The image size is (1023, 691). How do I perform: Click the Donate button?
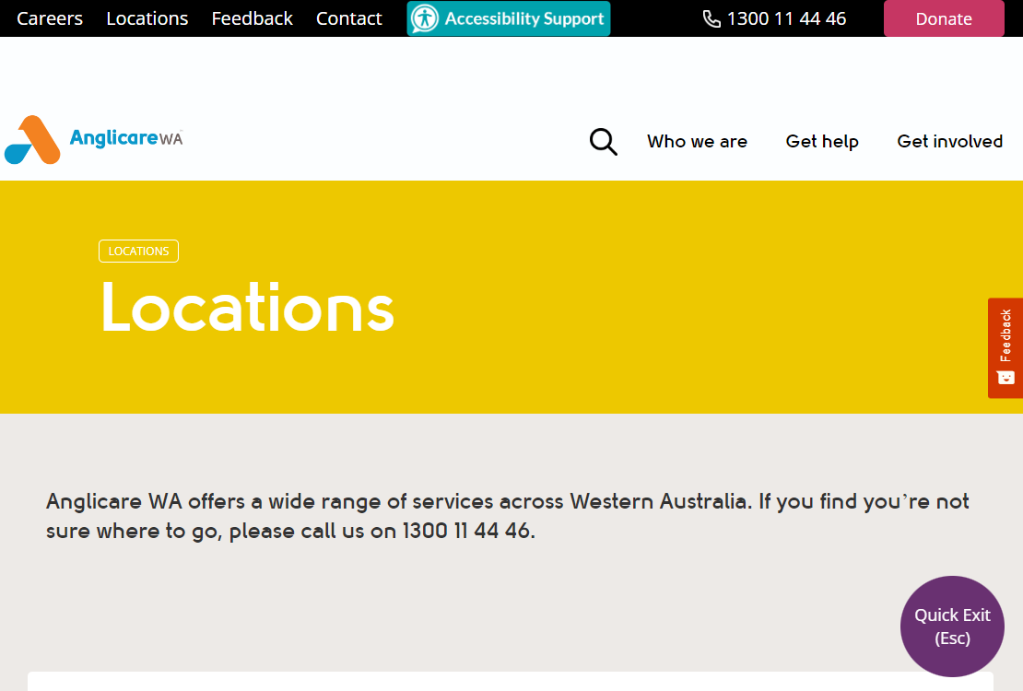tap(944, 19)
